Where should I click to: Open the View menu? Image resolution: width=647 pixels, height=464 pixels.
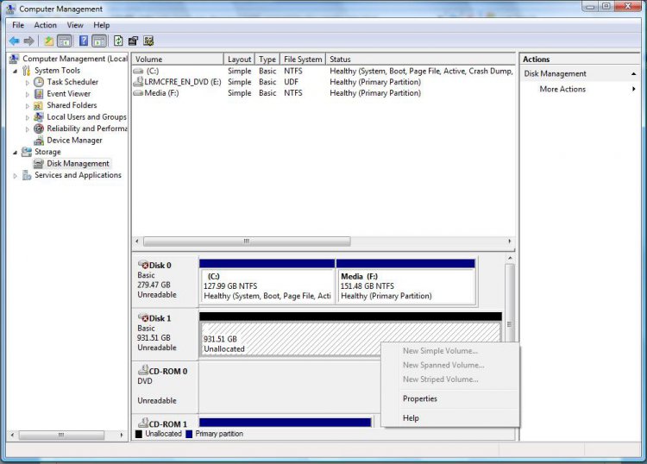(75, 25)
